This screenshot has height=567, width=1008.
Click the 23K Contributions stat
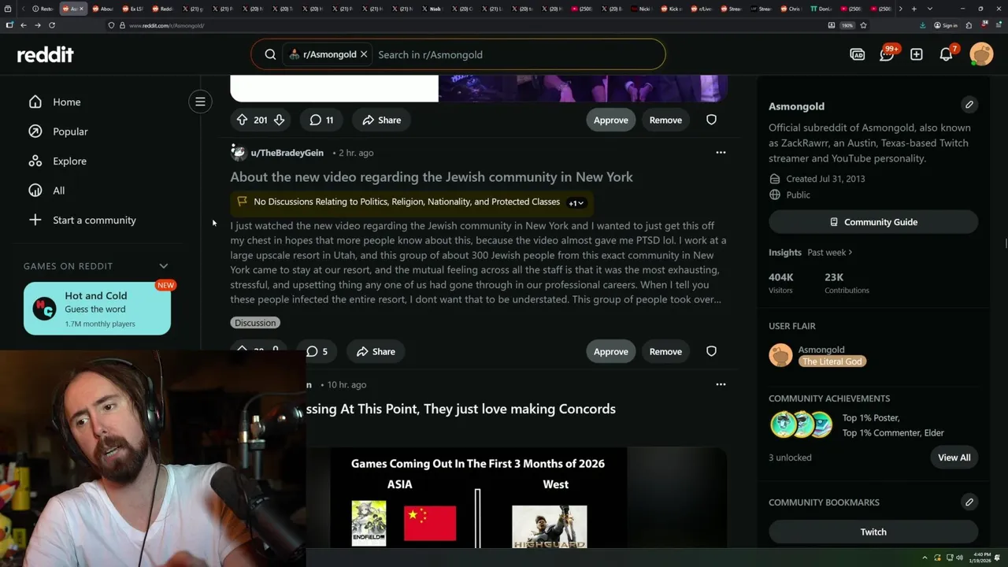click(847, 283)
